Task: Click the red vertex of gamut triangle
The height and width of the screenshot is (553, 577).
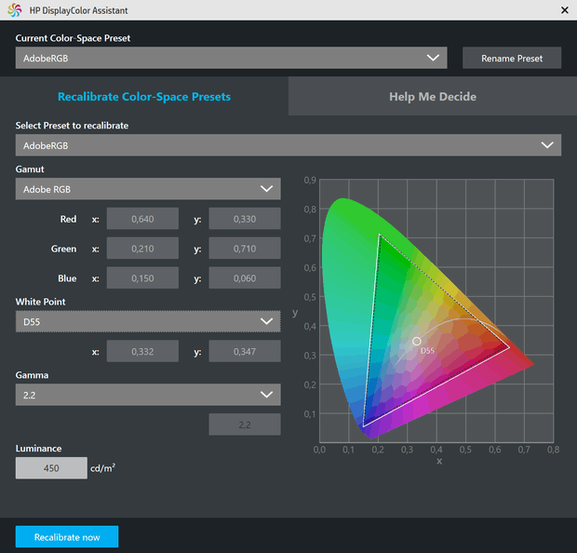Action: click(509, 347)
